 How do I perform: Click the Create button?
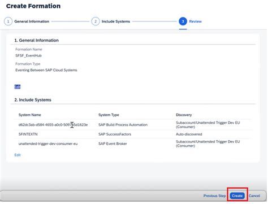click(237, 196)
